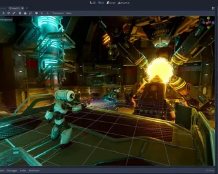Click the version label in status bar
The width and height of the screenshot is (218, 174).
click(210, 171)
